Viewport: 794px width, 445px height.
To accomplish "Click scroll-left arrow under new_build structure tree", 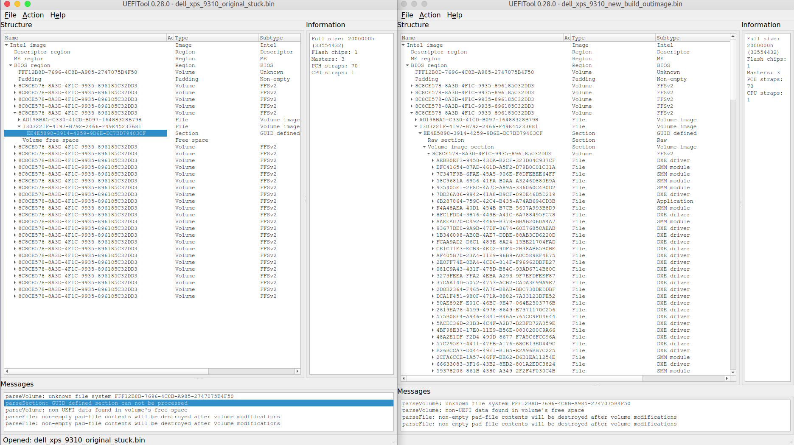I will [404, 378].
